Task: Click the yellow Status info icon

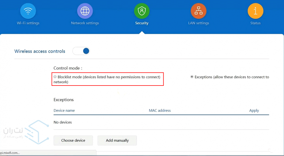Action: click(255, 11)
